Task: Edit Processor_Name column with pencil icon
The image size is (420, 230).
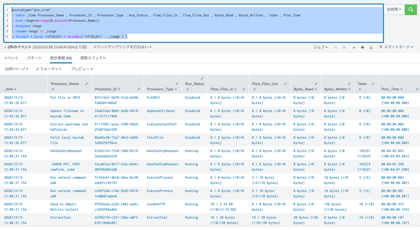Action: click(x=87, y=84)
